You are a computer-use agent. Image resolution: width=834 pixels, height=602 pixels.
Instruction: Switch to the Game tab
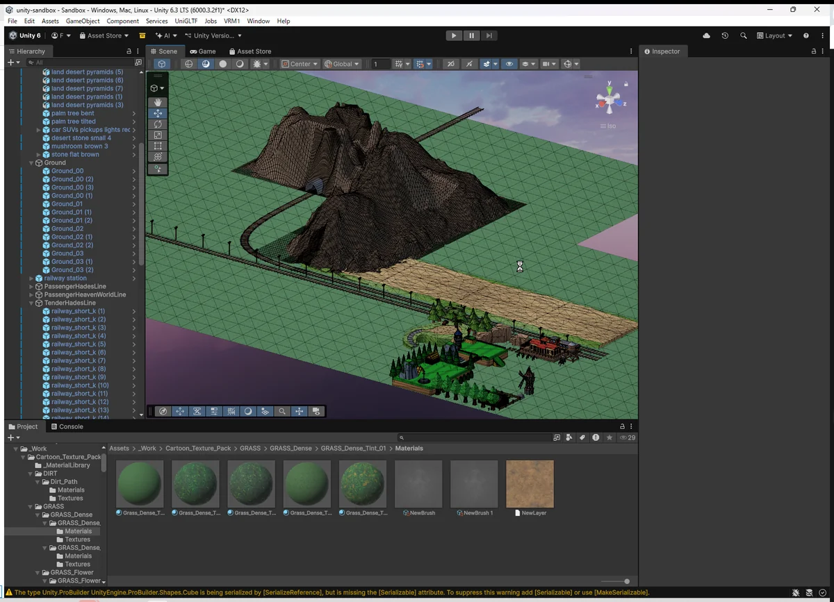point(202,51)
